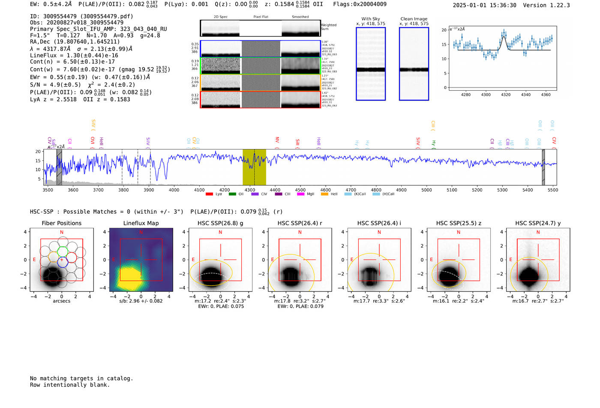Click "Row intentionally blank." text
Screen dimensions: 600x408
pos(70,385)
